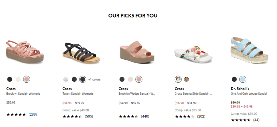View the 288 reviews for Brooklyn Sandal
This screenshot has width=277, height=127.
pos(33,114)
